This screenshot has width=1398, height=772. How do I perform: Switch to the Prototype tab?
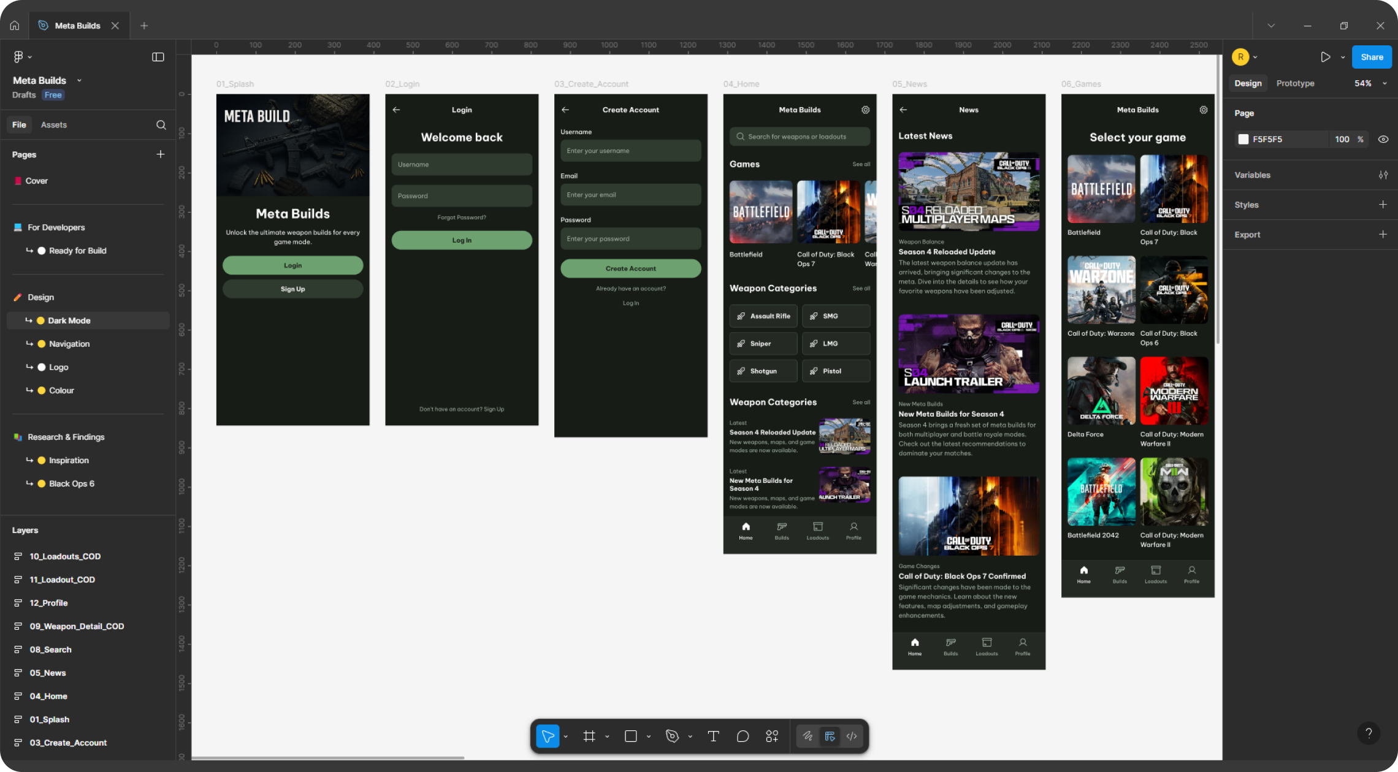(1295, 83)
